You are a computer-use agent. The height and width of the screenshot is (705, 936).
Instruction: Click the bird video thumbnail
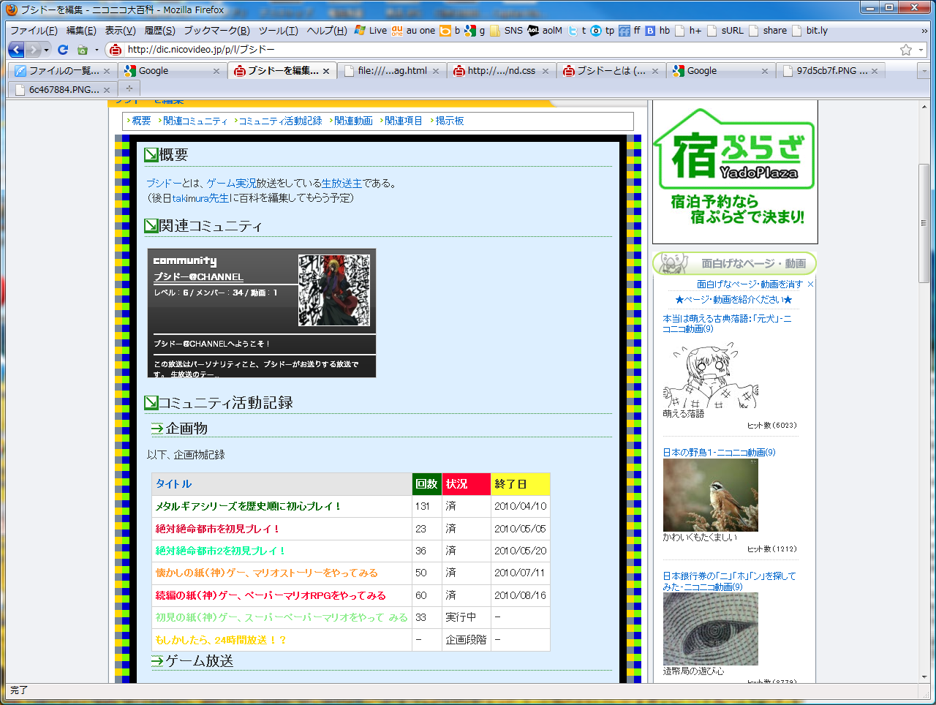click(x=711, y=495)
